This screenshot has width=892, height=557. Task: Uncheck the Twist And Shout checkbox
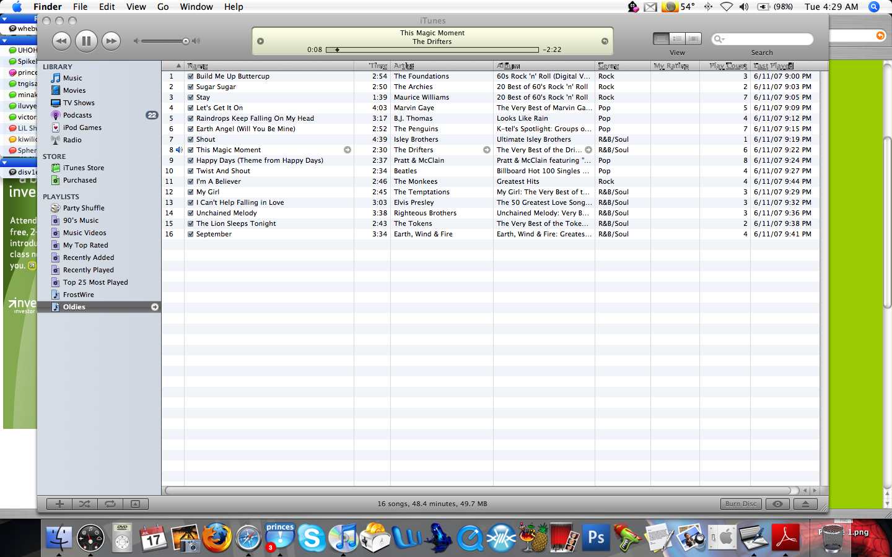coord(191,171)
